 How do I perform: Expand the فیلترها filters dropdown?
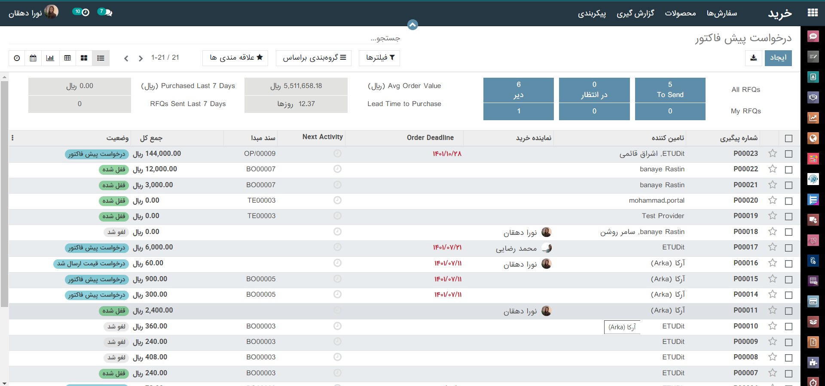pyautogui.click(x=379, y=58)
